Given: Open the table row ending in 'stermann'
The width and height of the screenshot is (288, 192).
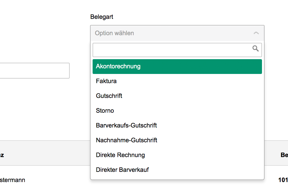Looking at the screenshot, I should [13, 180].
